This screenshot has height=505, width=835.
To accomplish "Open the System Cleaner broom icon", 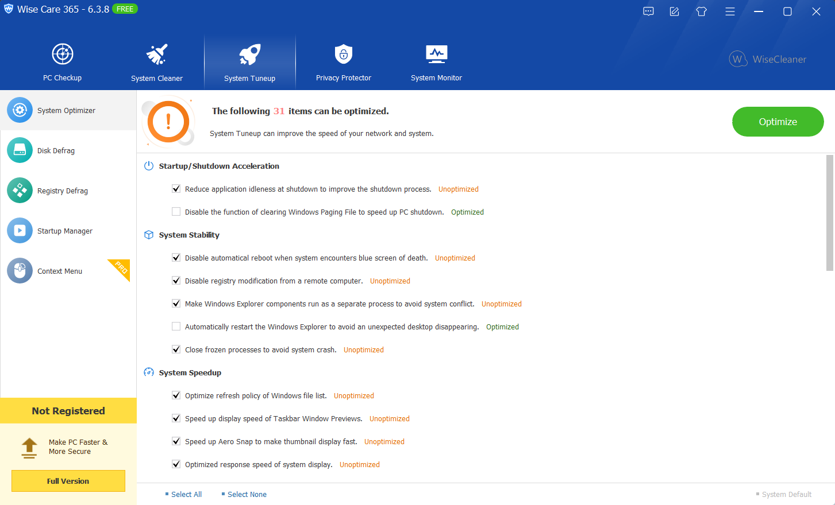I will point(157,54).
